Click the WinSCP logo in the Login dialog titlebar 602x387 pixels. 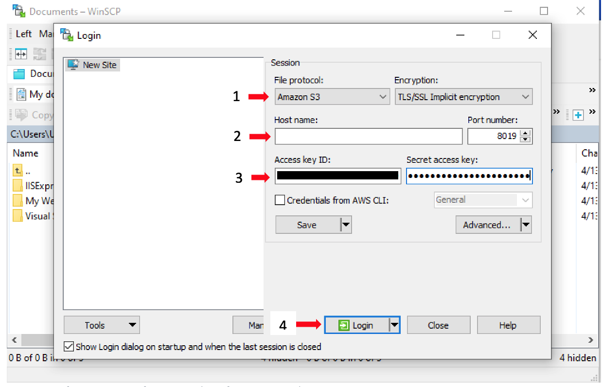pyautogui.click(x=66, y=35)
